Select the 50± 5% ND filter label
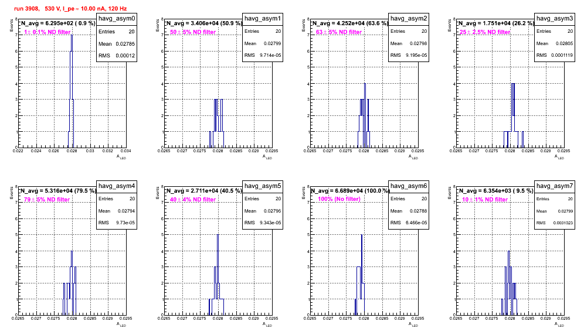 [193, 32]
